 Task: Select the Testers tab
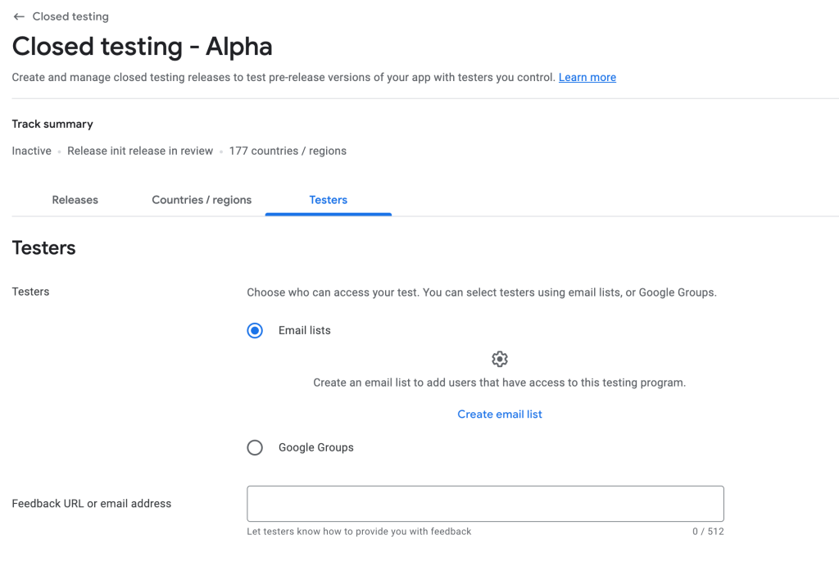[329, 200]
